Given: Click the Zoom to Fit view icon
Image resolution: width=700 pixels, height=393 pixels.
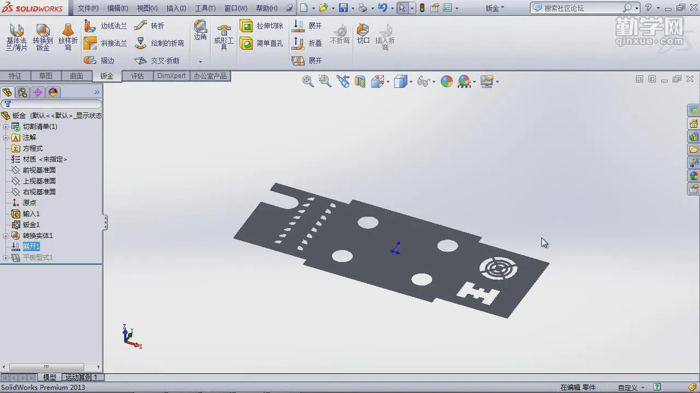Looking at the screenshot, I should [308, 81].
